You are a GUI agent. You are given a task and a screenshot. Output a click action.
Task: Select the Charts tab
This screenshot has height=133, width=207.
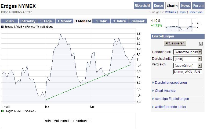(172, 6)
